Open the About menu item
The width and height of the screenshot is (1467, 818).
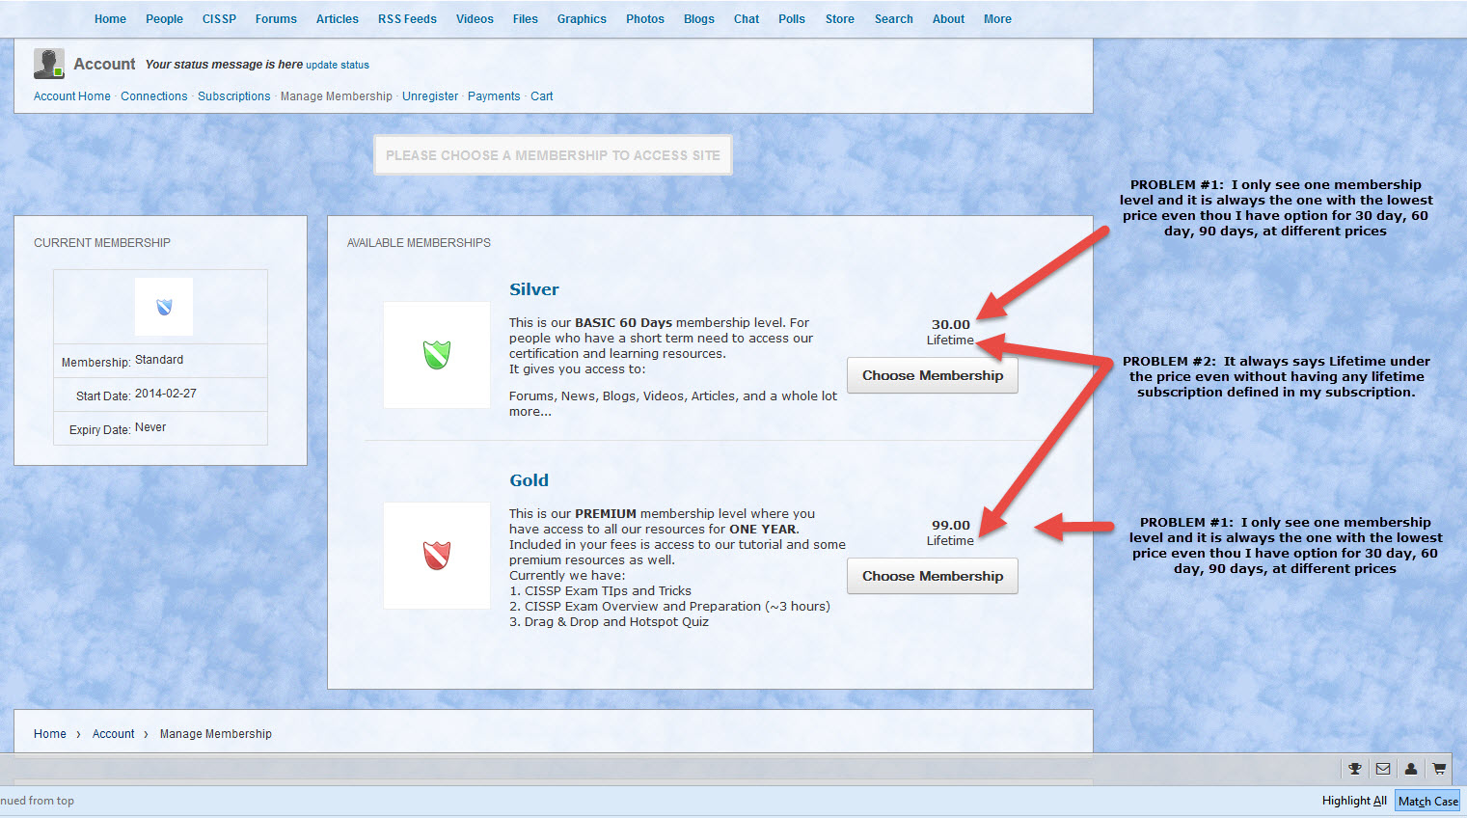[949, 19]
